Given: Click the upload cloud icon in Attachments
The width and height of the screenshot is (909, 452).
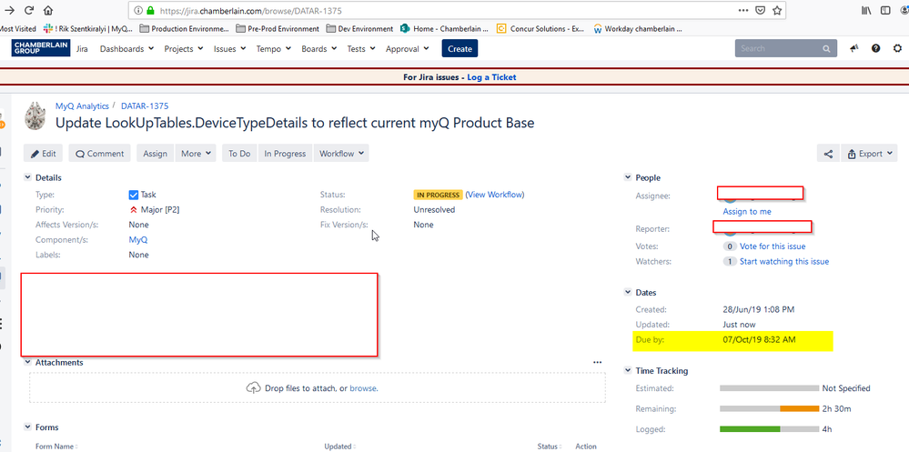Looking at the screenshot, I should [x=253, y=387].
